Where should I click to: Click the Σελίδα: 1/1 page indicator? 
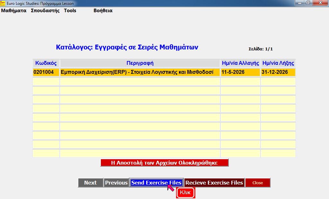(x=261, y=49)
